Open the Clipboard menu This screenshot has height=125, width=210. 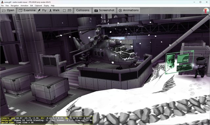click(x=38, y=6)
